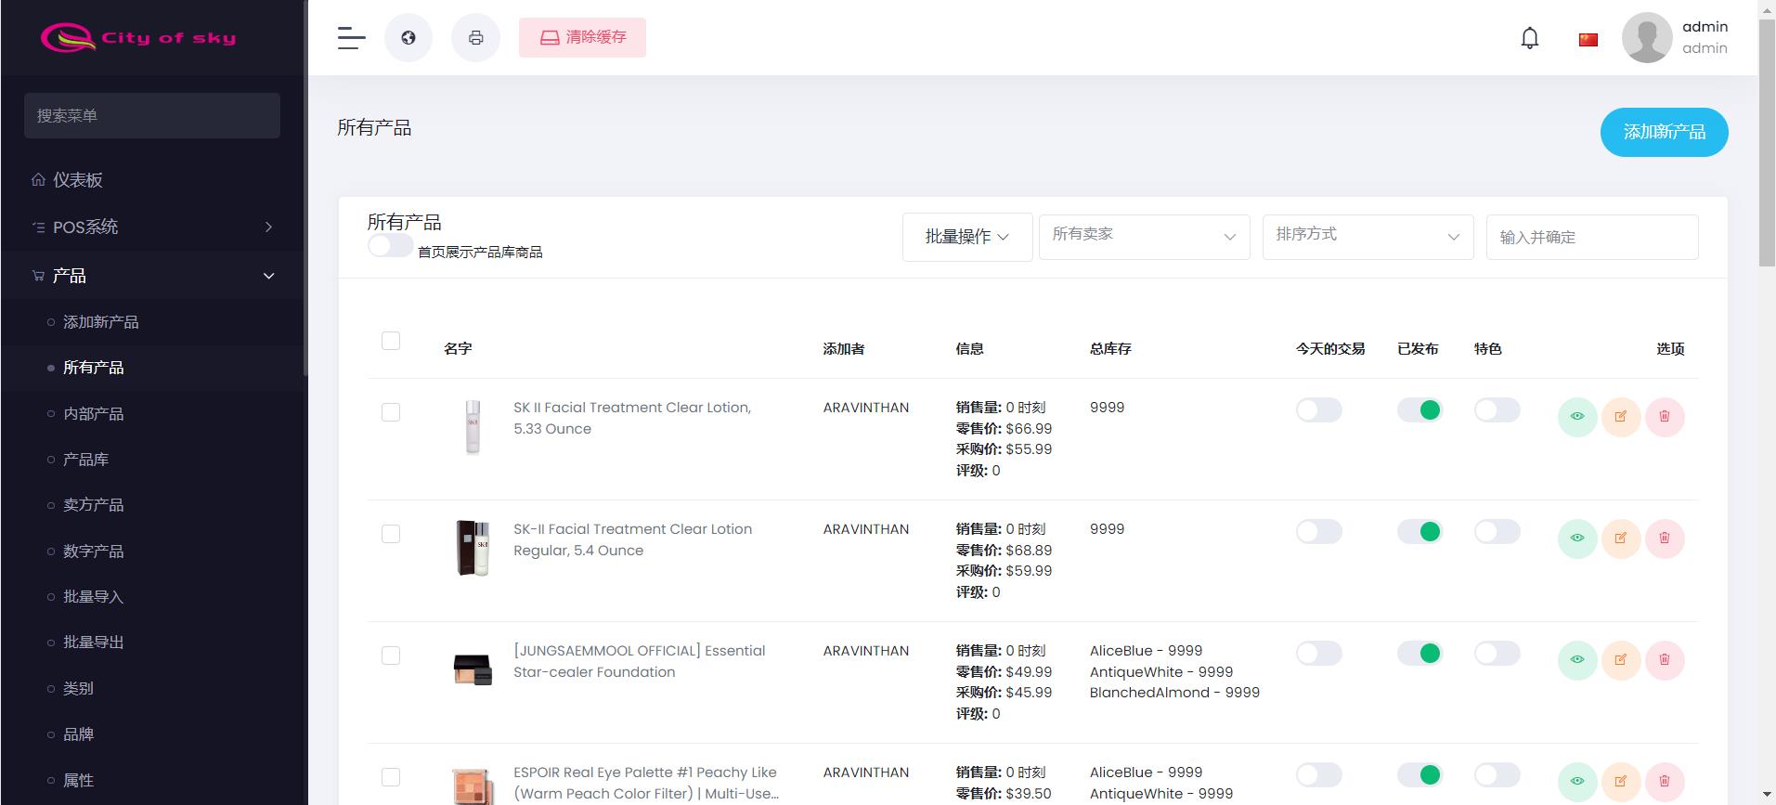The height and width of the screenshot is (805, 1776).
Task: Open the 排序方式 sort dropdown
Action: point(1368,237)
